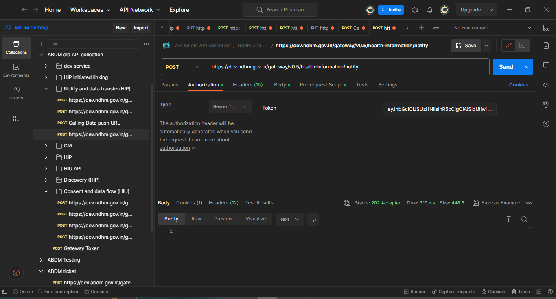The image size is (556, 299).
Task: Open the hamburger menu icon
Action: pos(9,10)
